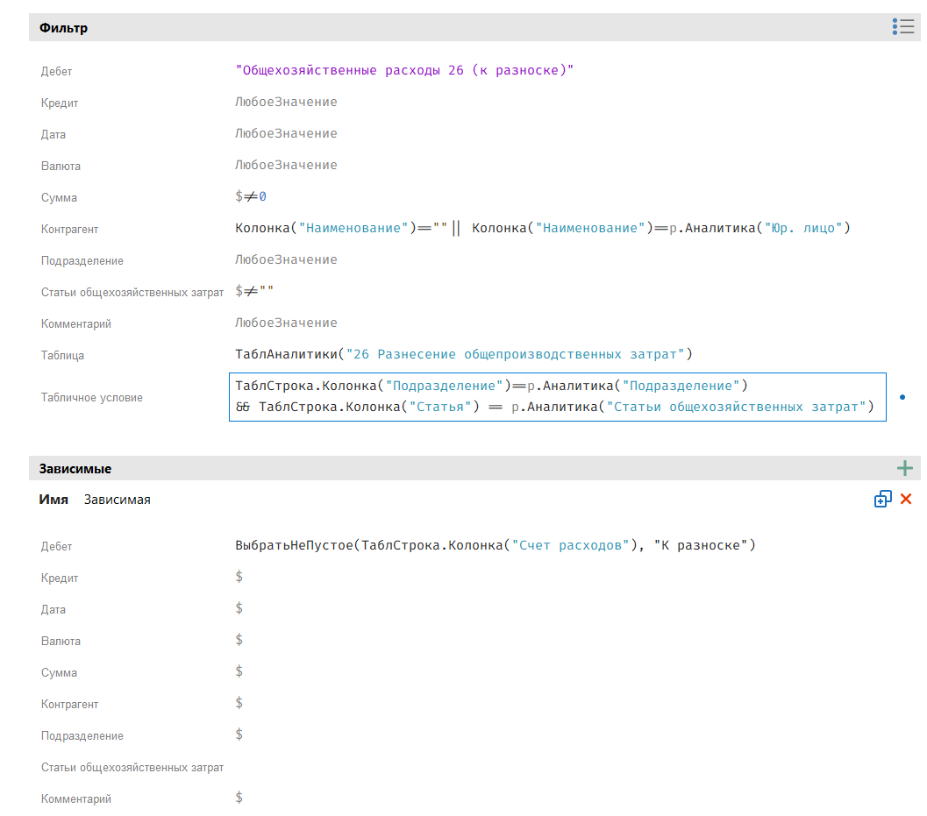The height and width of the screenshot is (816, 927).
Task: Click the dependent name field Зависимая
Action: point(118,500)
